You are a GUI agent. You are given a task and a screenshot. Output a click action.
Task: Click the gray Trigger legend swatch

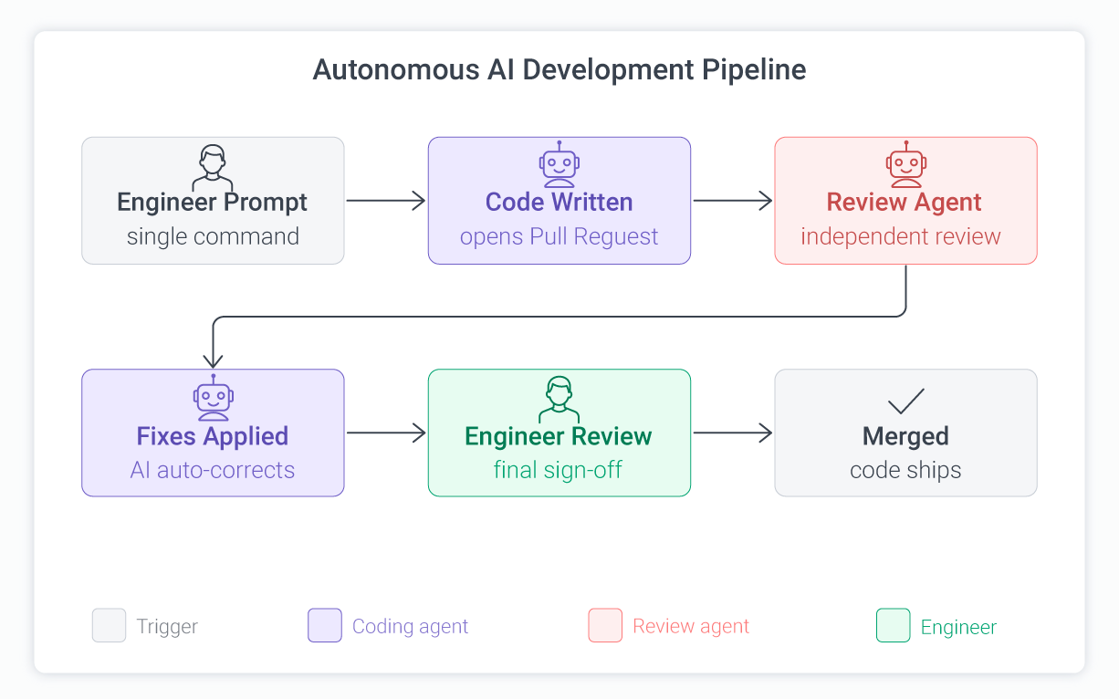click(109, 626)
